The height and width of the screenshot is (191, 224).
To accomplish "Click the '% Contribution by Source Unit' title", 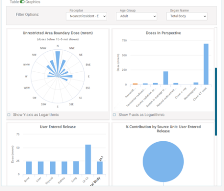I will tap(163, 129).
